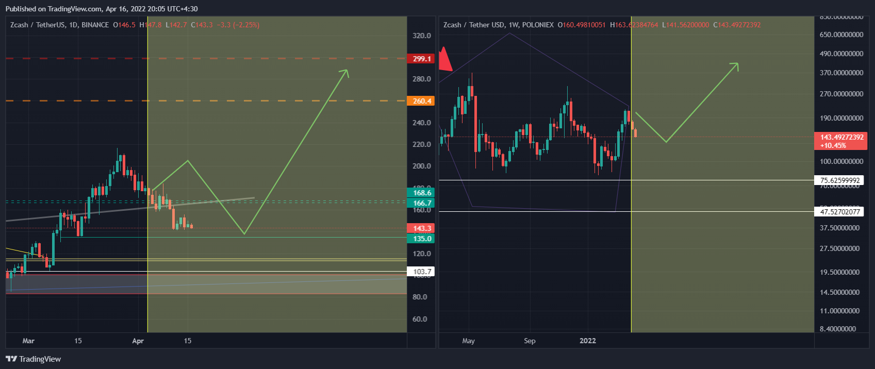This screenshot has height=369, width=875.
Task: Click the orange 260.4 price label
Action: click(x=421, y=101)
